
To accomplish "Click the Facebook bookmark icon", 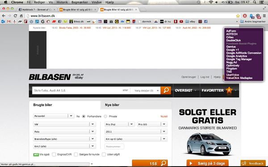I will click(x=206, y=21).
